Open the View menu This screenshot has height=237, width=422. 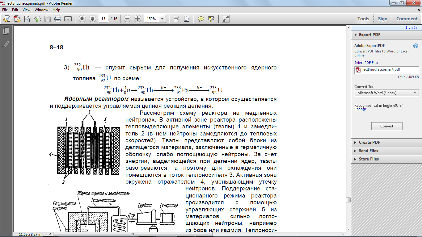pyautogui.click(x=26, y=10)
